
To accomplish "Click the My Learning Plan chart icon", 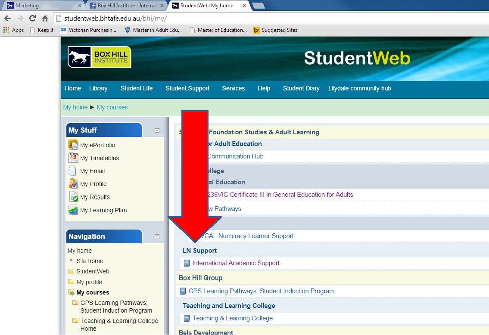I will pyautogui.click(x=73, y=210).
